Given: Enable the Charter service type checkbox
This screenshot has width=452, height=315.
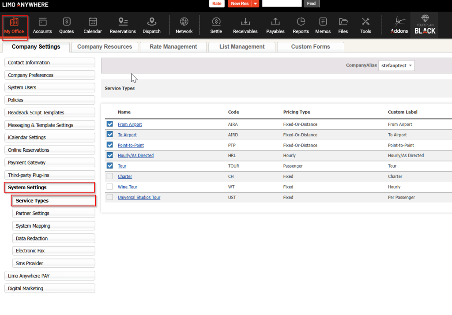Looking at the screenshot, I should click(110, 176).
